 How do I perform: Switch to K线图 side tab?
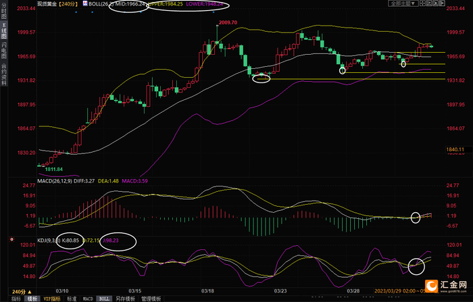tap(3, 30)
